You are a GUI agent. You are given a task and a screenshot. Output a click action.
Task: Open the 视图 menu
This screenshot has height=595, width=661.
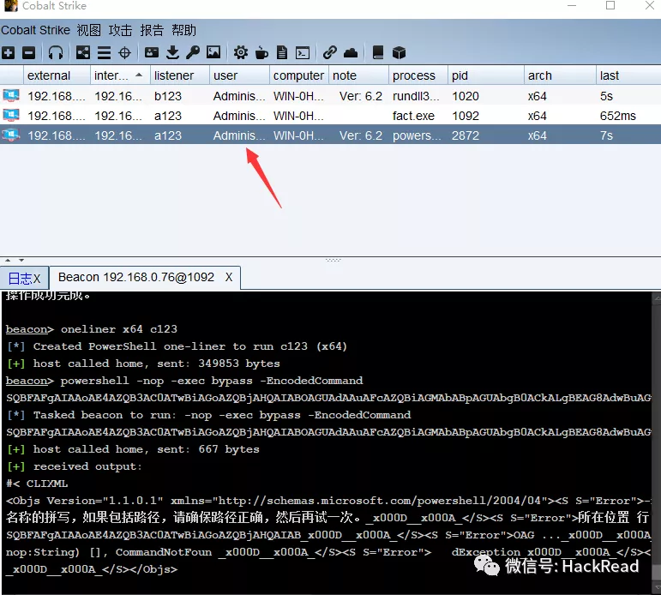(88, 30)
